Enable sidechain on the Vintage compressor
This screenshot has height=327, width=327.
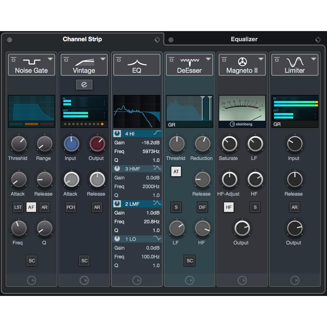[84, 261]
